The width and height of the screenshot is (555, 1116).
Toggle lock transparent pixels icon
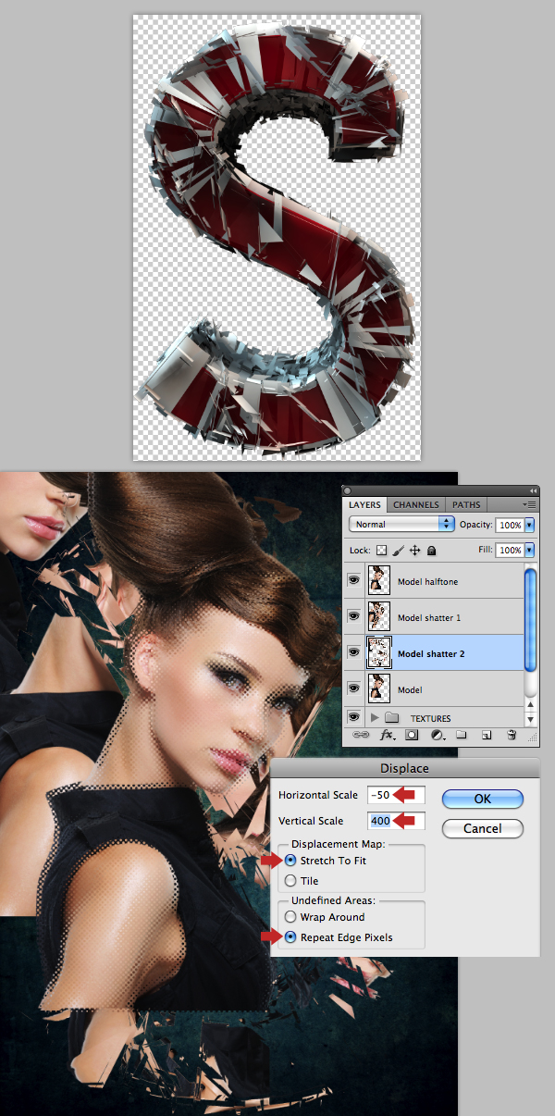(380, 550)
